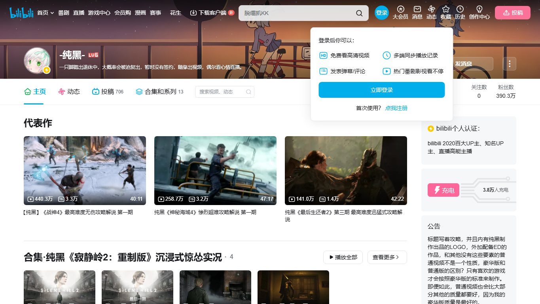Select the 主页 tab

(35, 92)
